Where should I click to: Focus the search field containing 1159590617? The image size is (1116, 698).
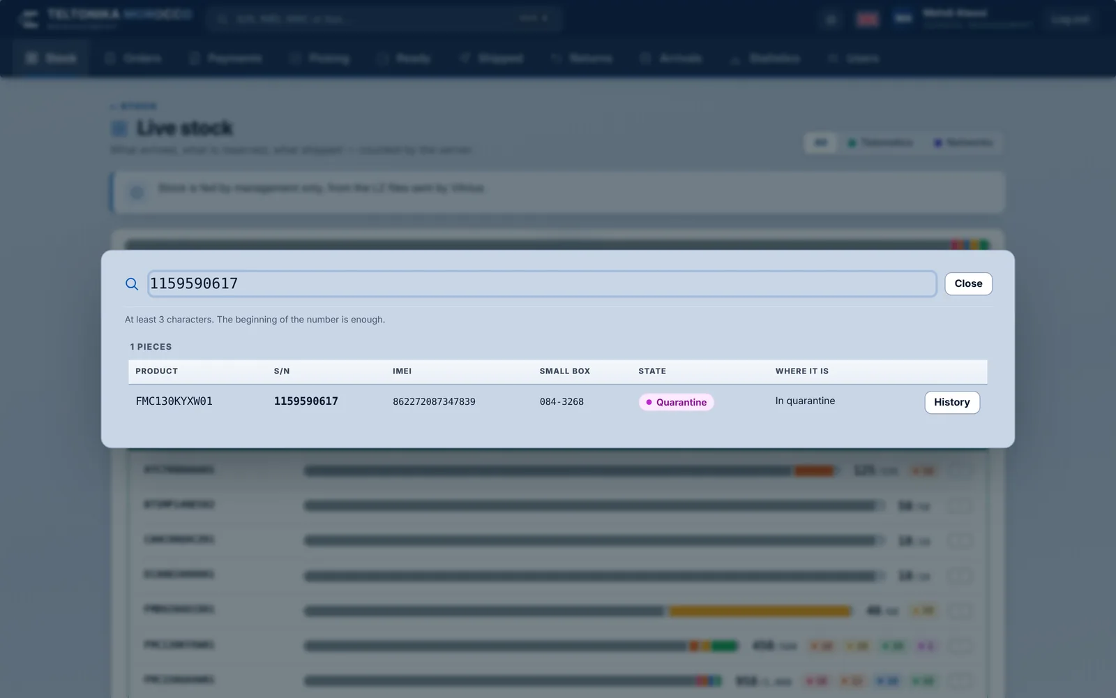click(542, 284)
